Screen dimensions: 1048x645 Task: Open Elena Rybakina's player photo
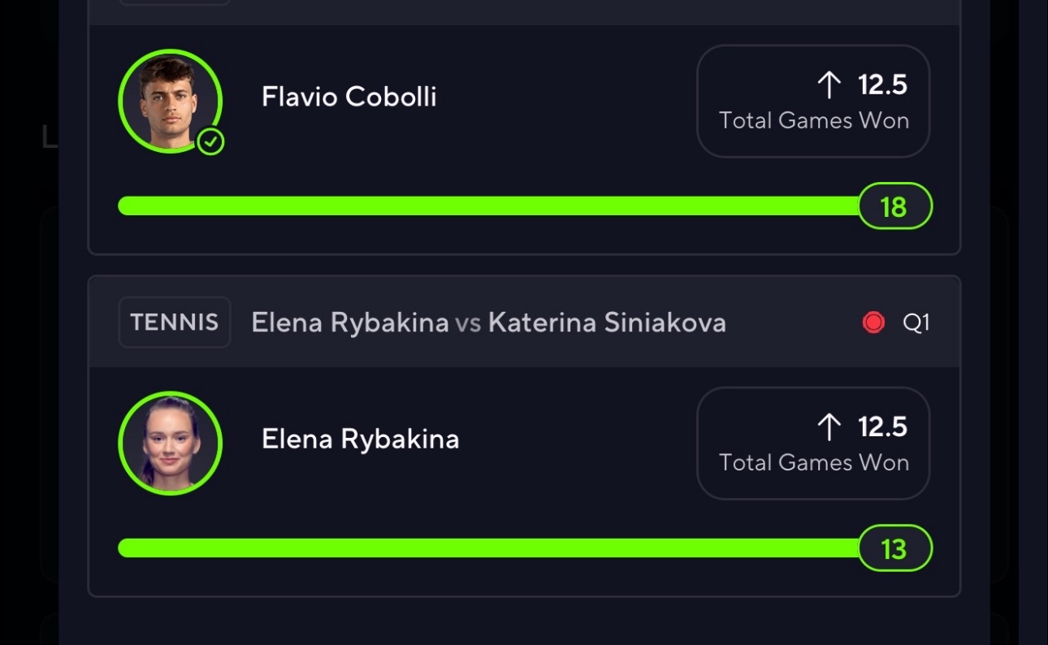(x=170, y=444)
